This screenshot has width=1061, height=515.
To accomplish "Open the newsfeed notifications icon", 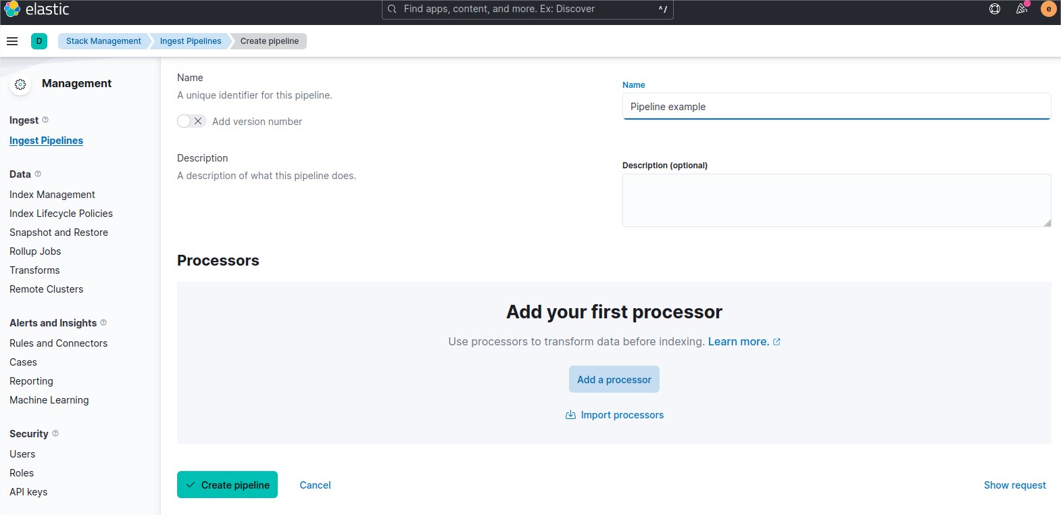I will [x=1022, y=9].
